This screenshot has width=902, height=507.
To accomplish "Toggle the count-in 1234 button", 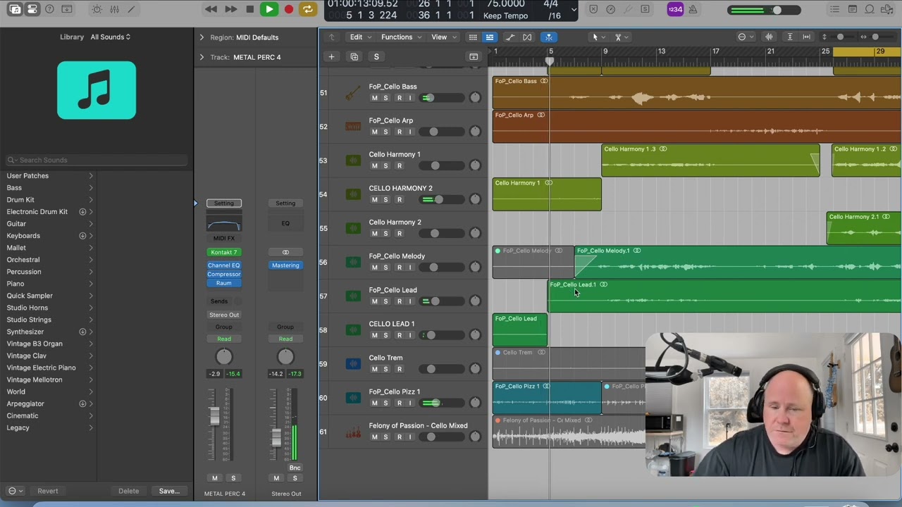I will [x=675, y=9].
